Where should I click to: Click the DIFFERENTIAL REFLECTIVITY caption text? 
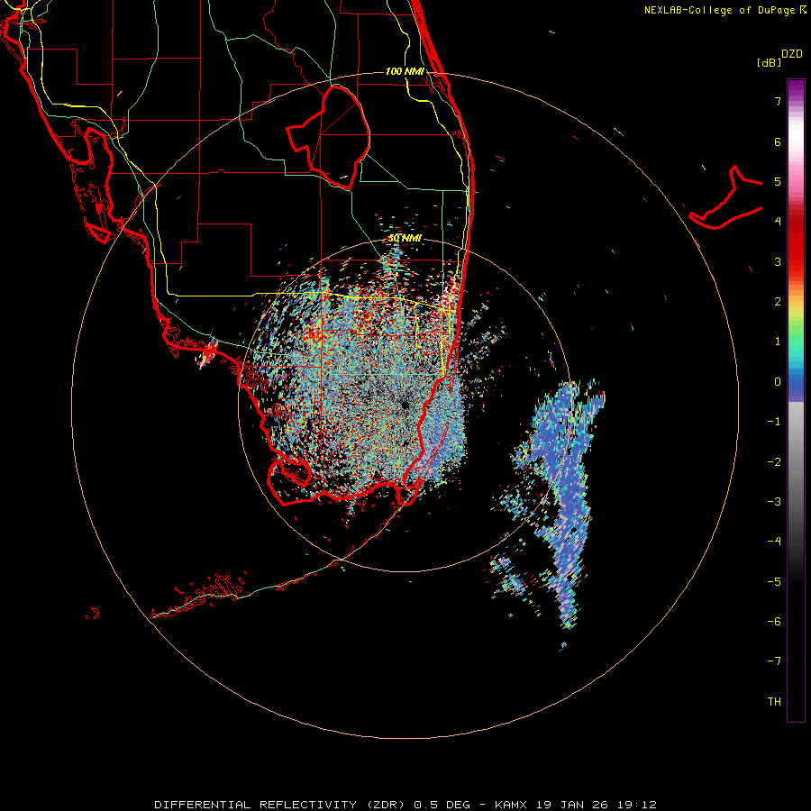[x=256, y=805]
